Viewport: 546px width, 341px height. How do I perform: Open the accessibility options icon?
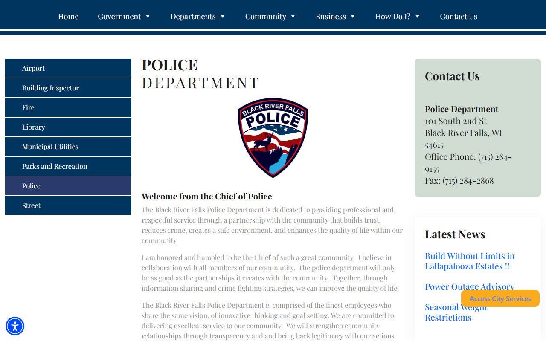pos(15,326)
